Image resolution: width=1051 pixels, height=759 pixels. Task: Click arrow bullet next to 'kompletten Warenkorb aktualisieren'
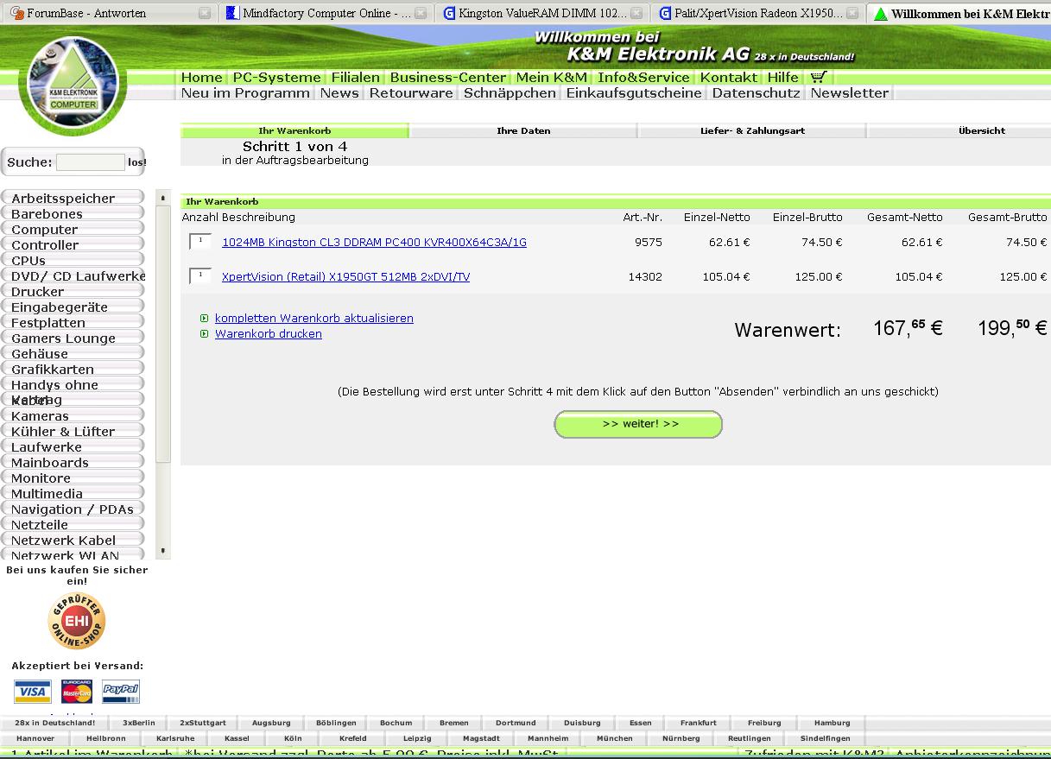[x=204, y=319]
